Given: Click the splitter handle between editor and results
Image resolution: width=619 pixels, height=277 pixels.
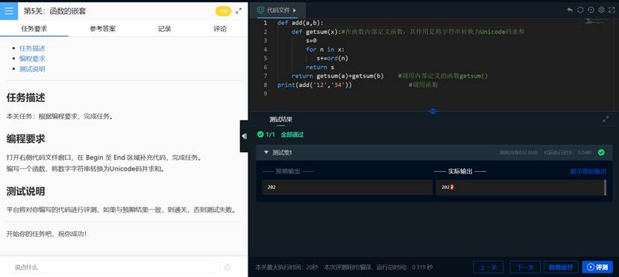Looking at the screenshot, I should pos(433,111).
